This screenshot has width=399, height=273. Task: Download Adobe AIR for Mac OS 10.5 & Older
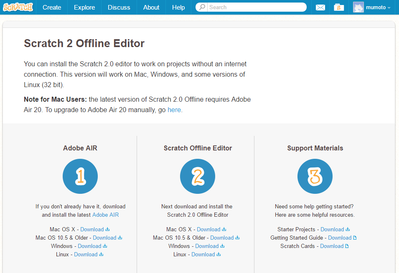click(x=104, y=238)
